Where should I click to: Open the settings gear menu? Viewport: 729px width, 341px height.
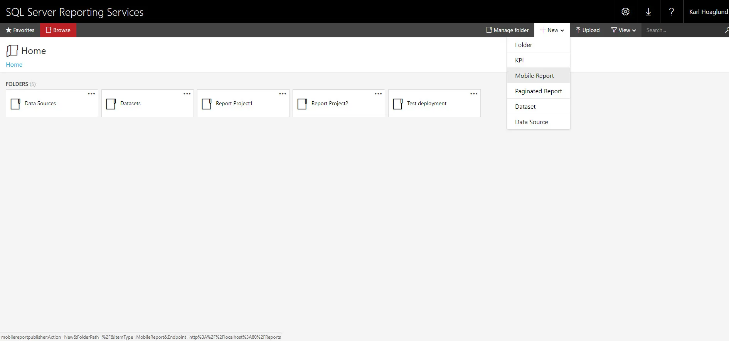(625, 12)
